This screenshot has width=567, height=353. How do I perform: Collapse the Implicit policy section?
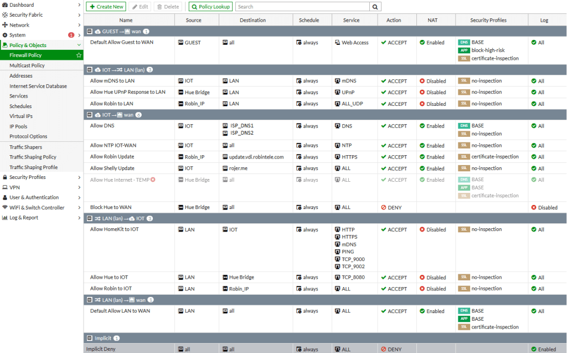click(x=90, y=338)
